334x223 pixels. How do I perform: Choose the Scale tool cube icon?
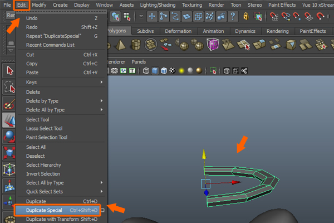pyautogui.click(x=9, y=153)
